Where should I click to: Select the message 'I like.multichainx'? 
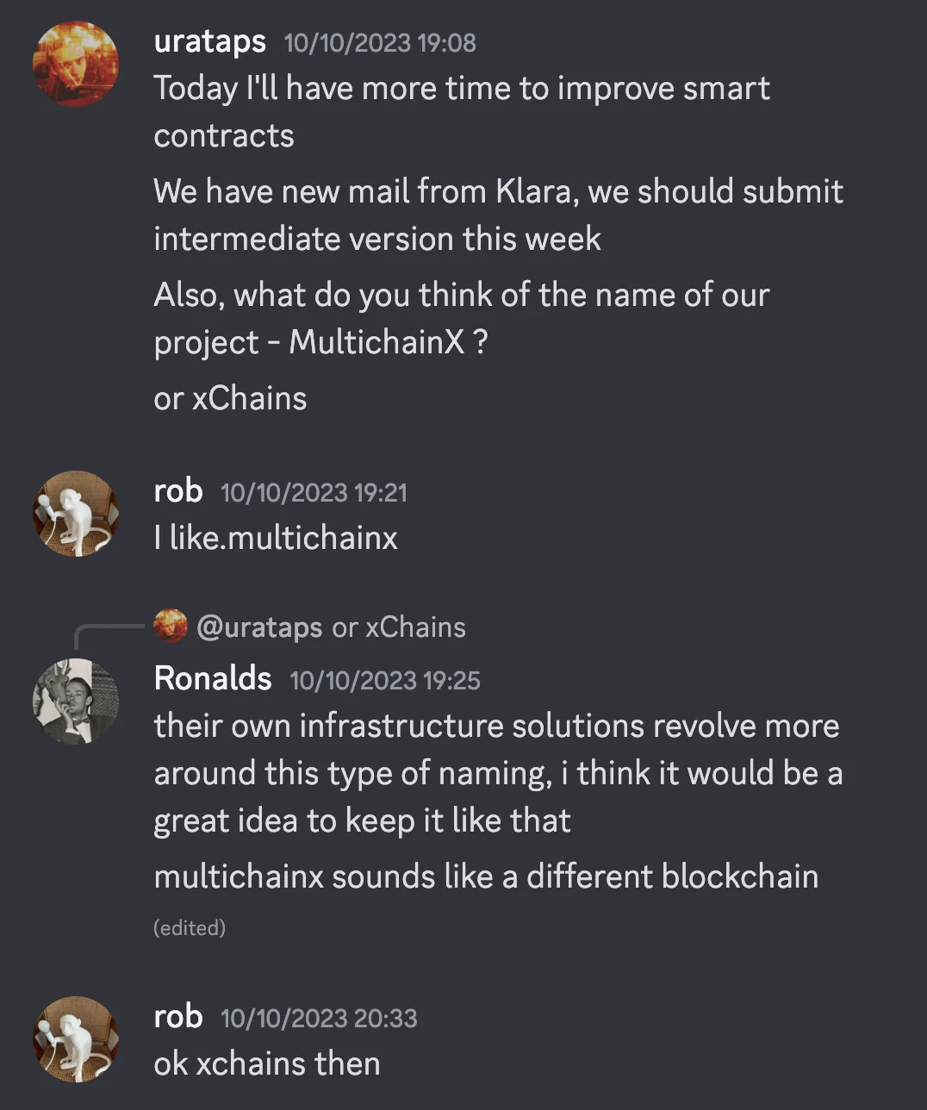276,537
